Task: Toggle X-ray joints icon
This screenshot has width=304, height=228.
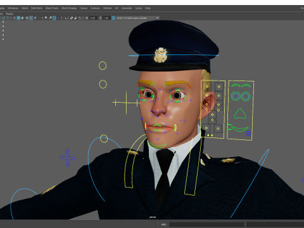Action: click(80, 18)
